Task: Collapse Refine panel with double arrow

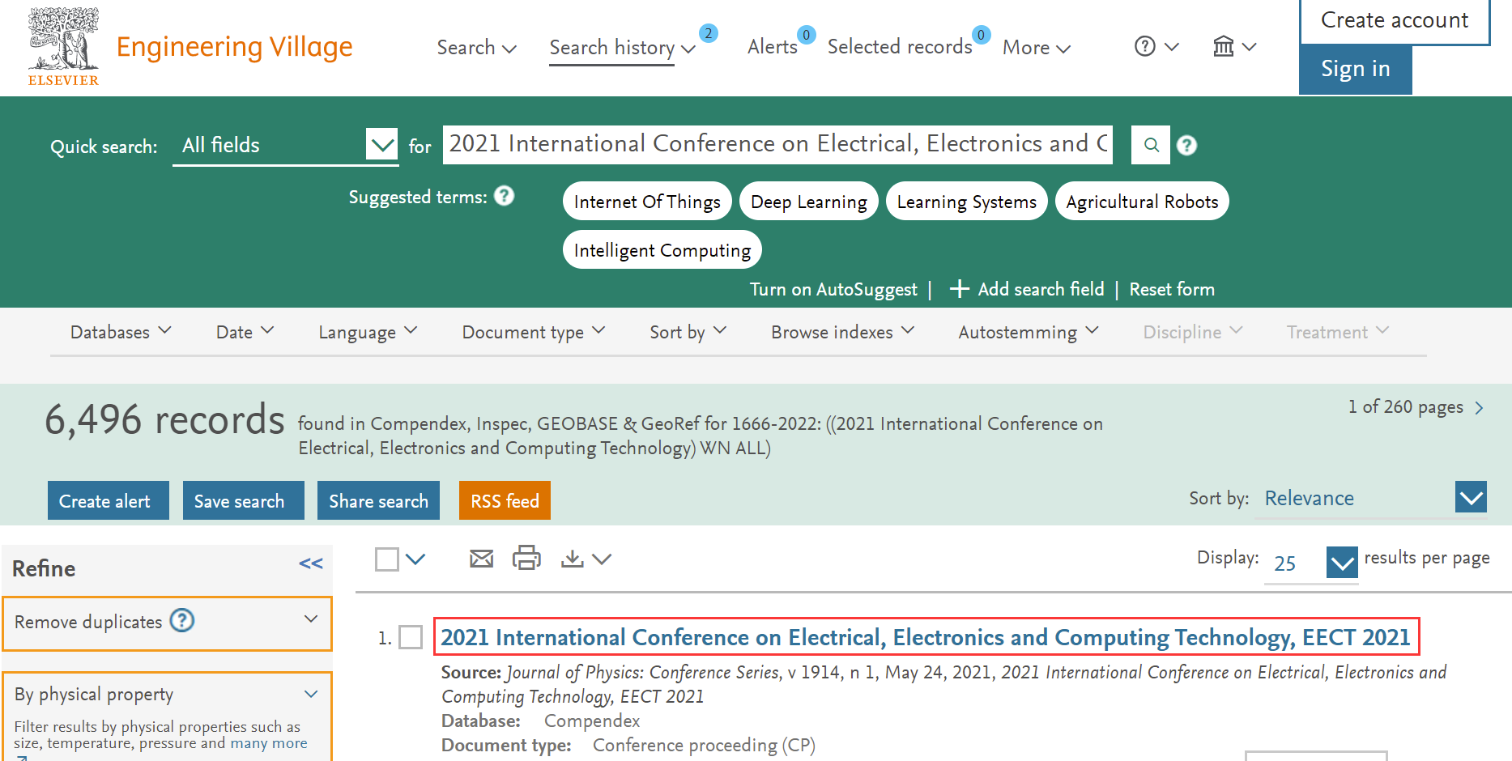Action: tap(311, 563)
